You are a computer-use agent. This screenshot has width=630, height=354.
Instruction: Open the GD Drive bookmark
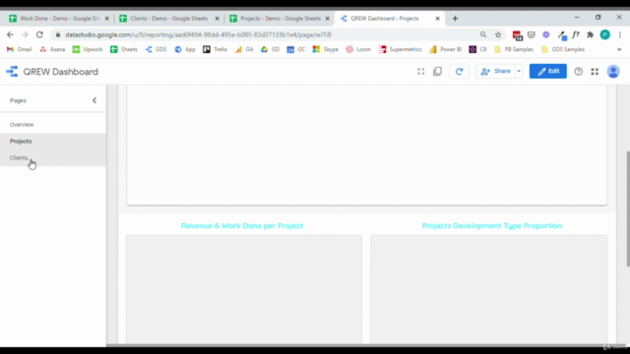click(x=270, y=49)
